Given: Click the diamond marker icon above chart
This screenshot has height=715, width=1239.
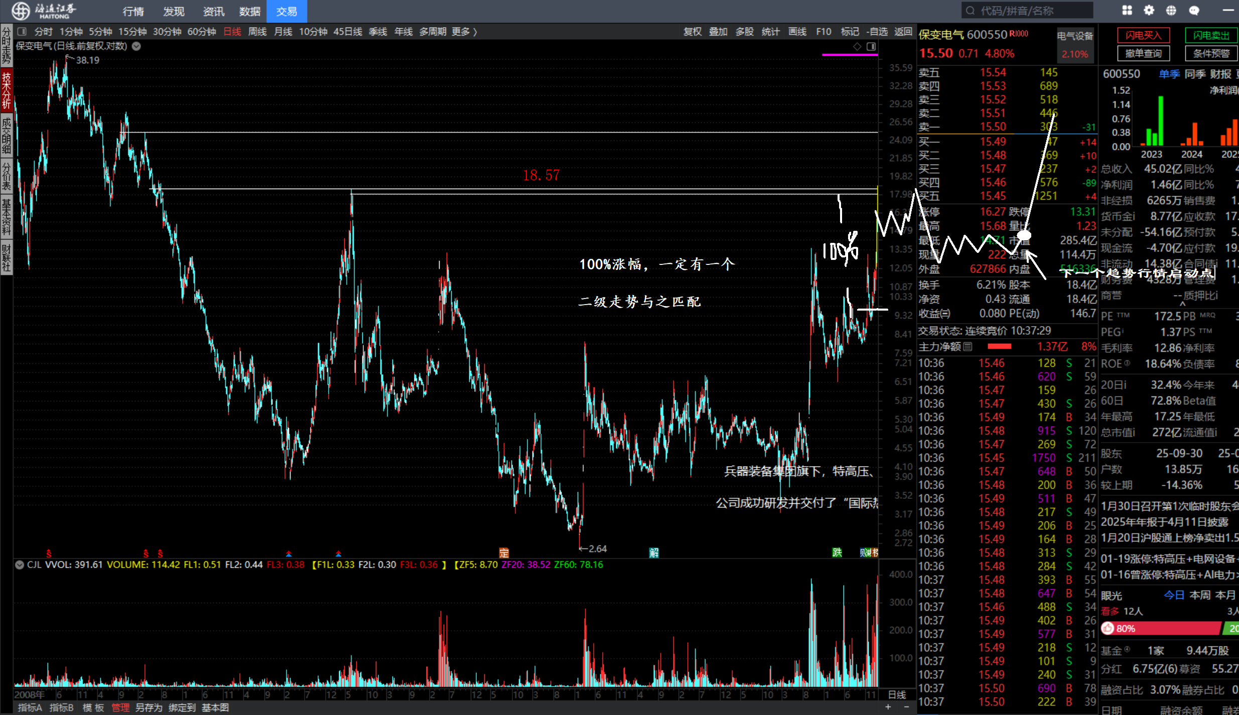Looking at the screenshot, I should [x=857, y=46].
